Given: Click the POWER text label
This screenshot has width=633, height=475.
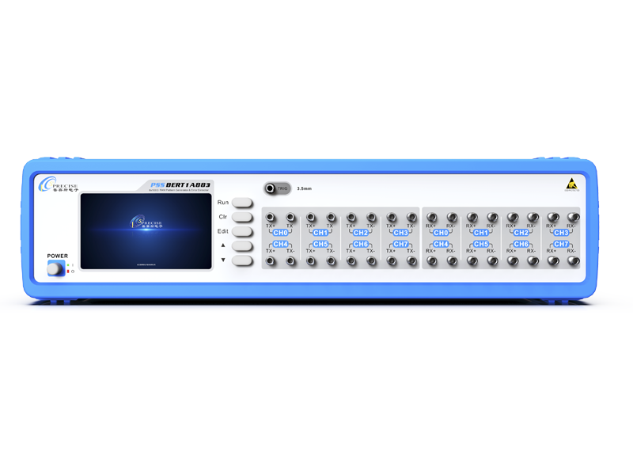Looking at the screenshot, I should (x=57, y=256).
